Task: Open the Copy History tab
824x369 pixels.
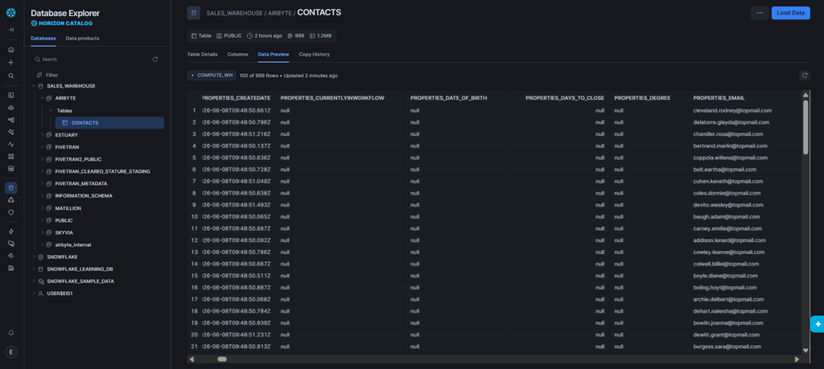Action: [x=315, y=54]
